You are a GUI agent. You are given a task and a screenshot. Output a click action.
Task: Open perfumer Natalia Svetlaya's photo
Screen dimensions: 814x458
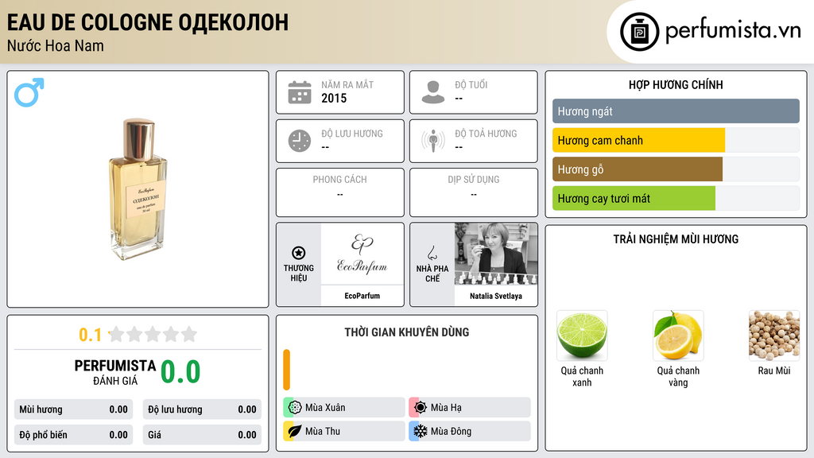pyautogui.click(x=496, y=254)
